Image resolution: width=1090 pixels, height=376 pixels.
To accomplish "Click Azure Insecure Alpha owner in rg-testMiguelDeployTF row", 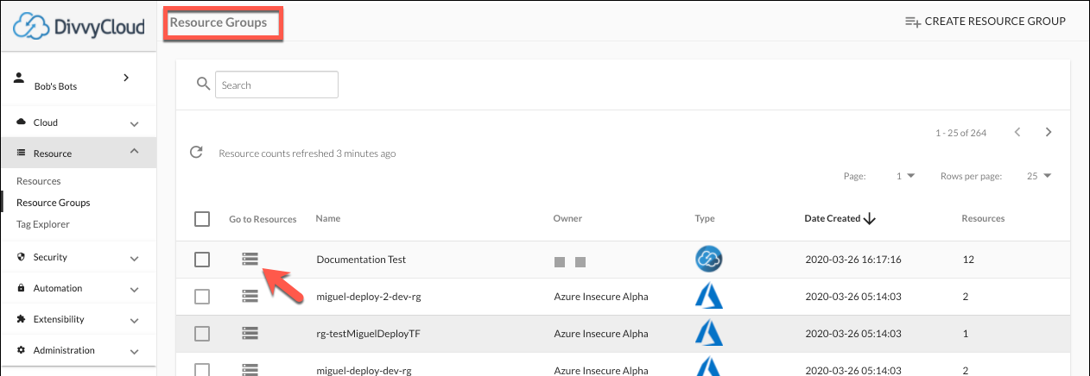I will point(601,334).
